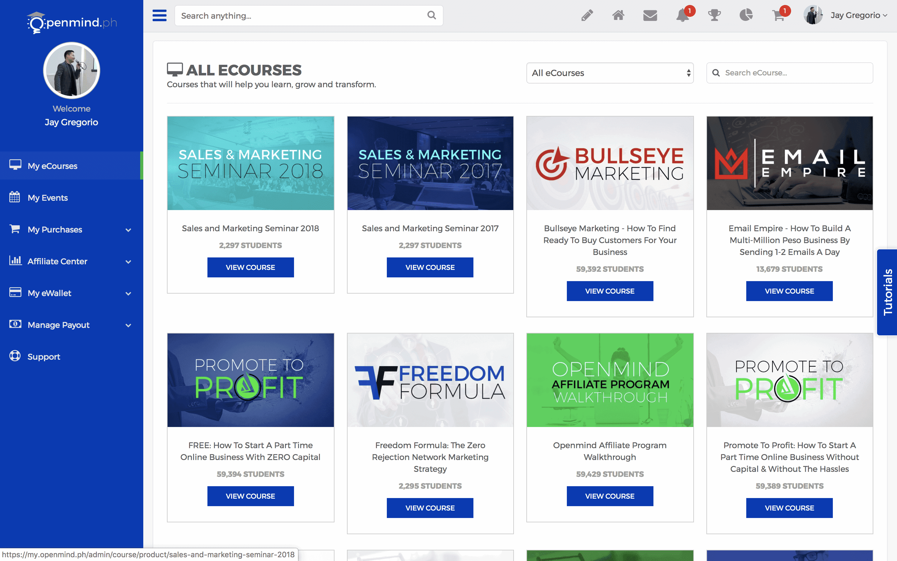Open the Tutorials side tab
The height and width of the screenshot is (561, 897).
(887, 292)
